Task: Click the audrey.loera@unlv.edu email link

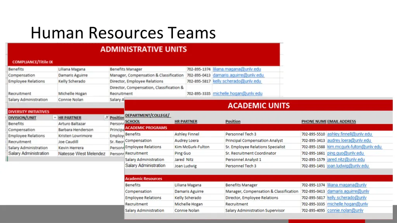Action: pos(349,140)
